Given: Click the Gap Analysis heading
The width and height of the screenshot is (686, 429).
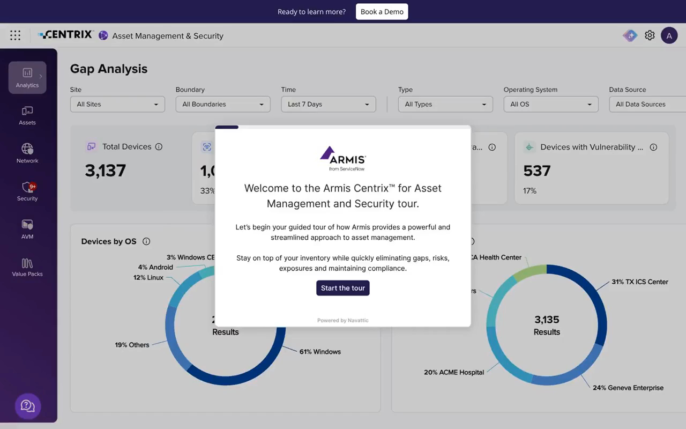Looking at the screenshot, I should [109, 69].
